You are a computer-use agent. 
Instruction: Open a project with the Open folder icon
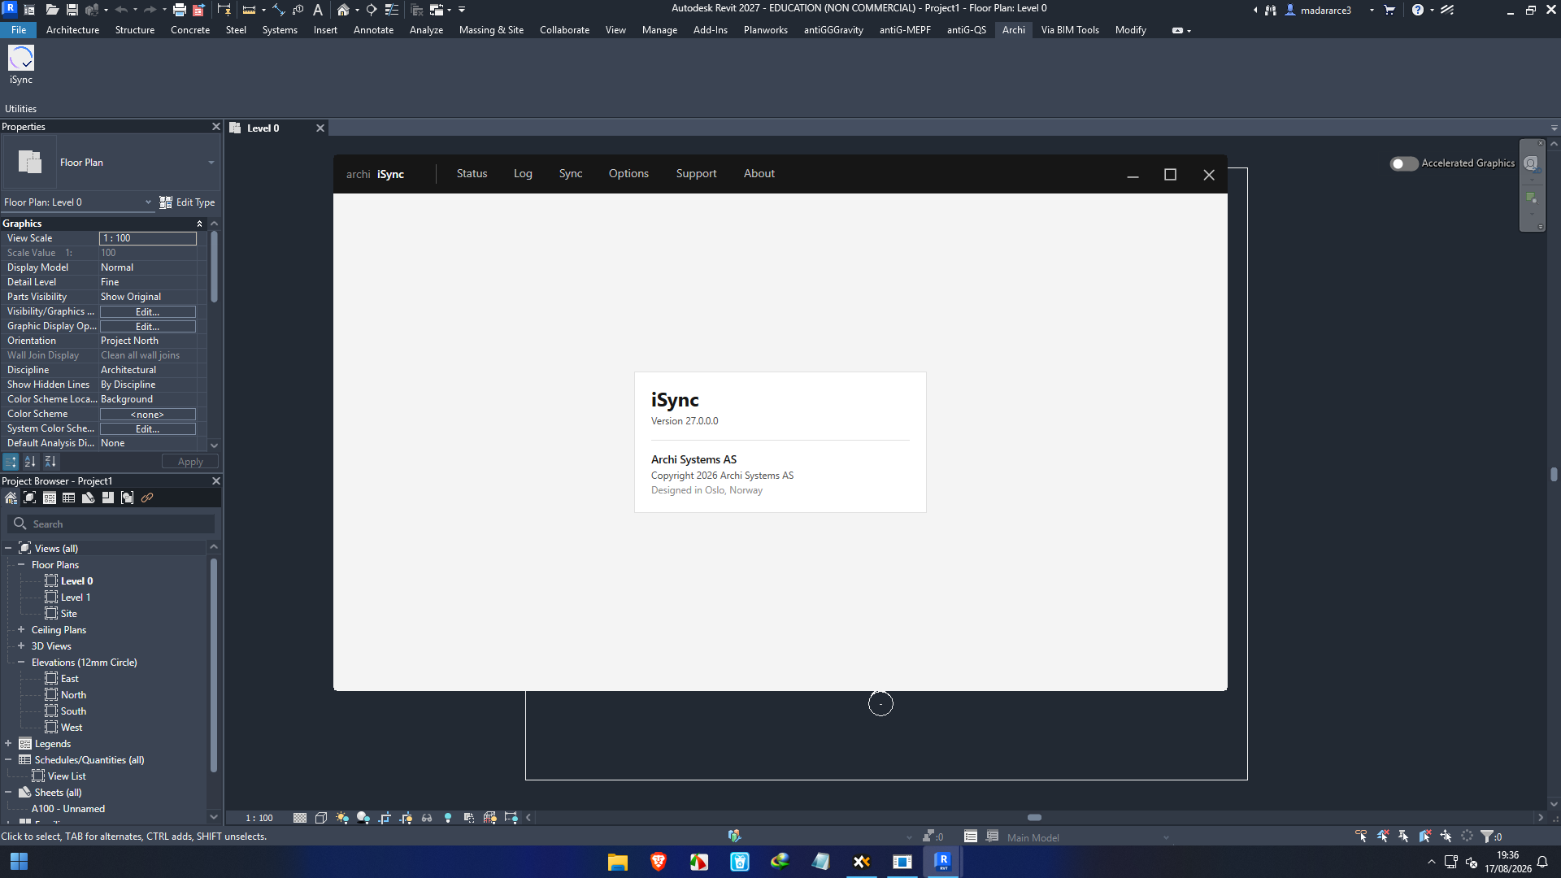pyautogui.click(x=52, y=10)
